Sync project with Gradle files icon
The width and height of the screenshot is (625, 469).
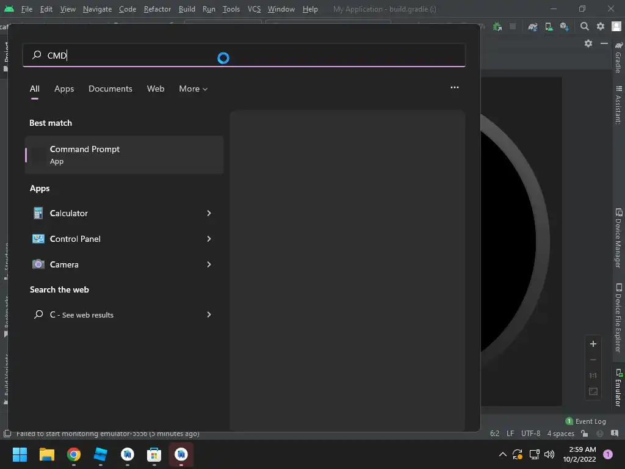[x=532, y=27]
